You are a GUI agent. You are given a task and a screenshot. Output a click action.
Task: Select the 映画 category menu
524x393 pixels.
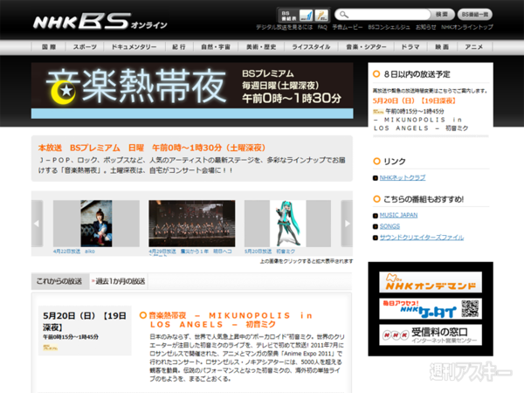(x=442, y=47)
